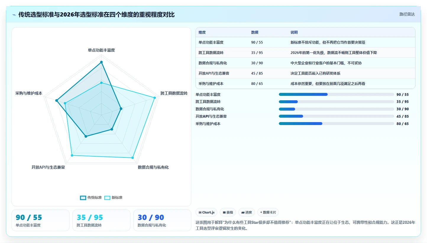Image resolution: width=427 pixels, height=243 pixels.
Task: Click the 数据卡片 tag
Action: click(268, 212)
